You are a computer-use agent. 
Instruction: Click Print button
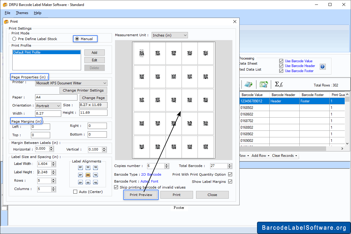(x=177, y=195)
